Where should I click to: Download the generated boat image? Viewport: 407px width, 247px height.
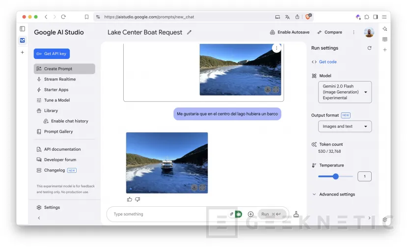[x=194, y=187]
